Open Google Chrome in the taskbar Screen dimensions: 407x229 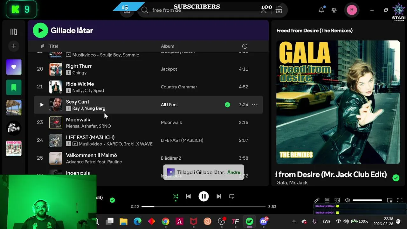(x=165, y=221)
